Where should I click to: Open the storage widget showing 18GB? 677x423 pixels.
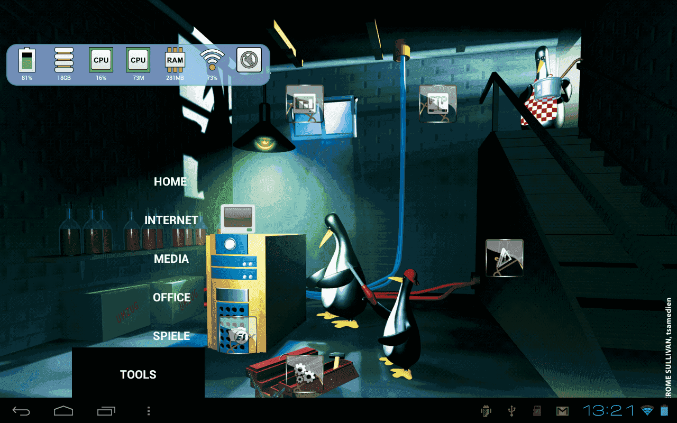(64, 64)
